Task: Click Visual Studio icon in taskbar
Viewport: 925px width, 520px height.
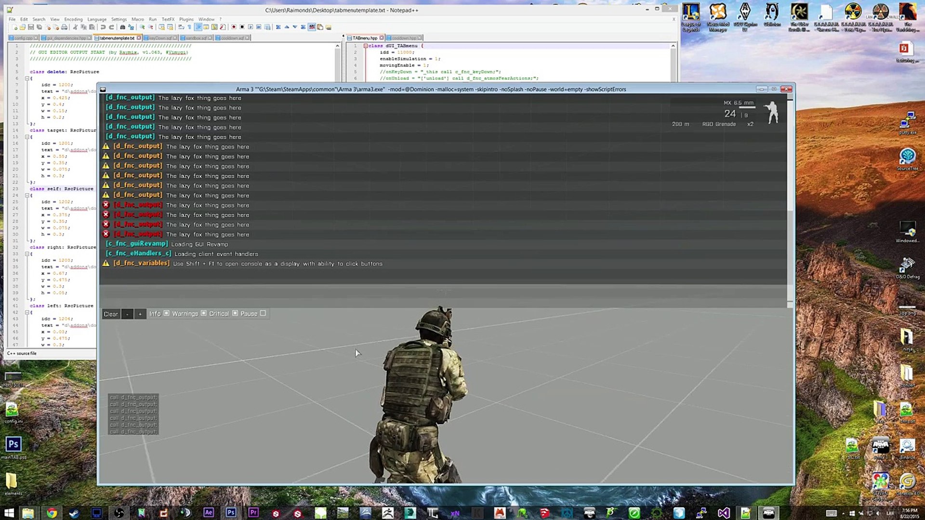Action: coord(723,513)
